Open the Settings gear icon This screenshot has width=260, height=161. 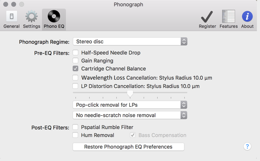(x=32, y=16)
